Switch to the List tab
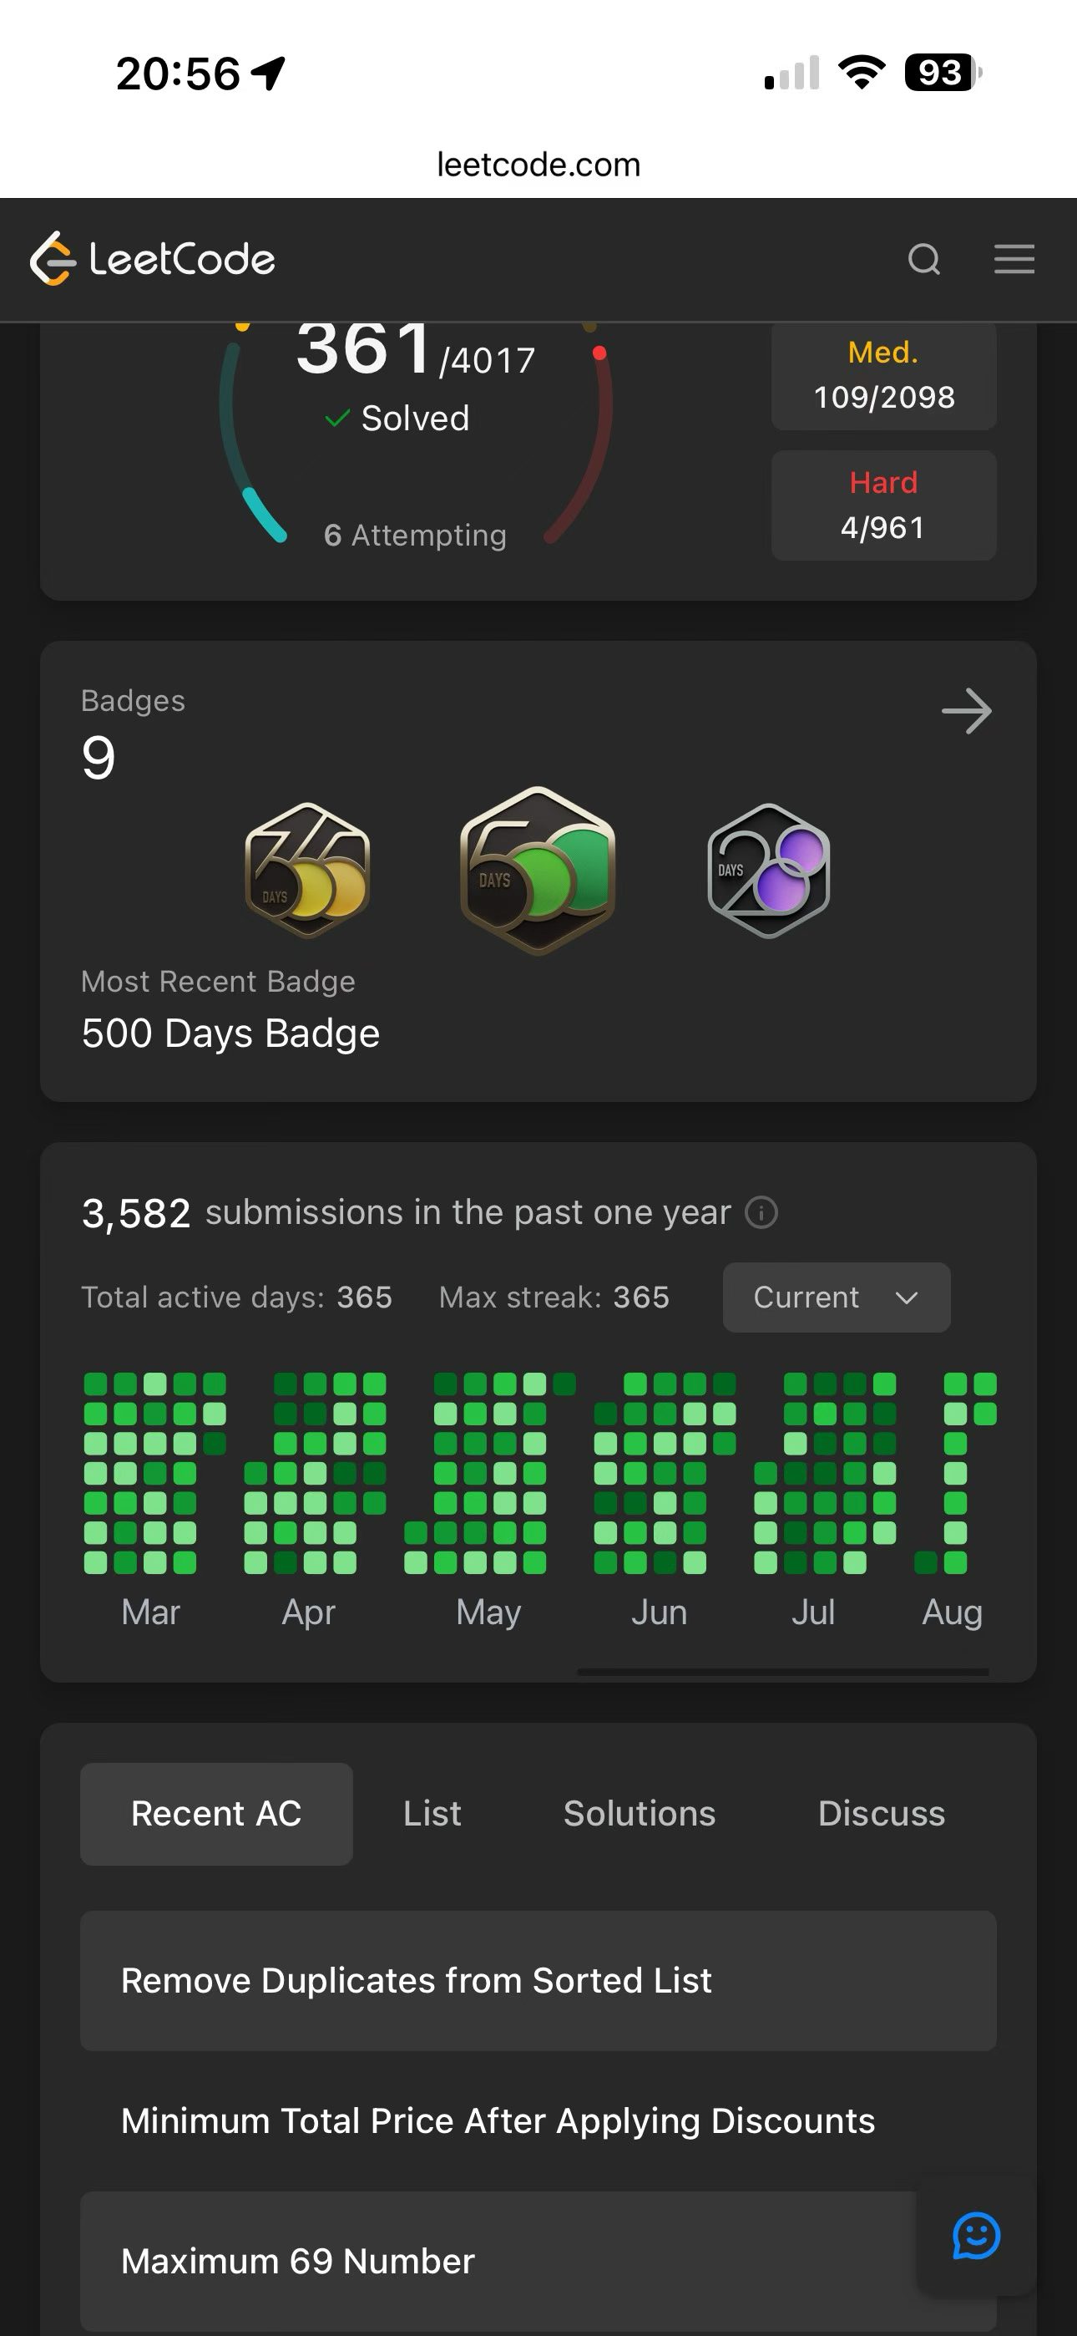Screen dimensions: 1077x2336 coord(432,1814)
